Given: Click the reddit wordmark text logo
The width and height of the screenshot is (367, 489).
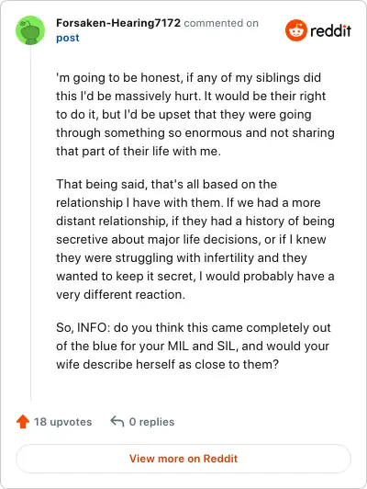Looking at the screenshot, I should point(330,30).
